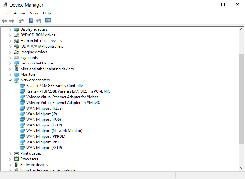The image size is (245, 179).
Task: Click the Keyboards icon
Action: click(16, 58)
